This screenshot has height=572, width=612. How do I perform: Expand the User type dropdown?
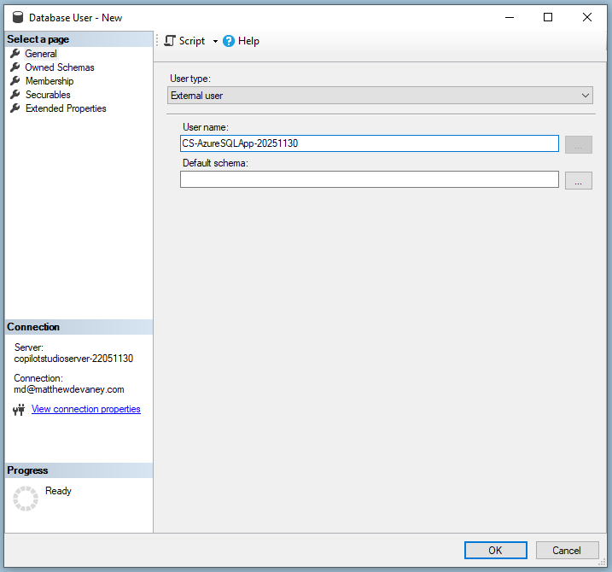380,96
